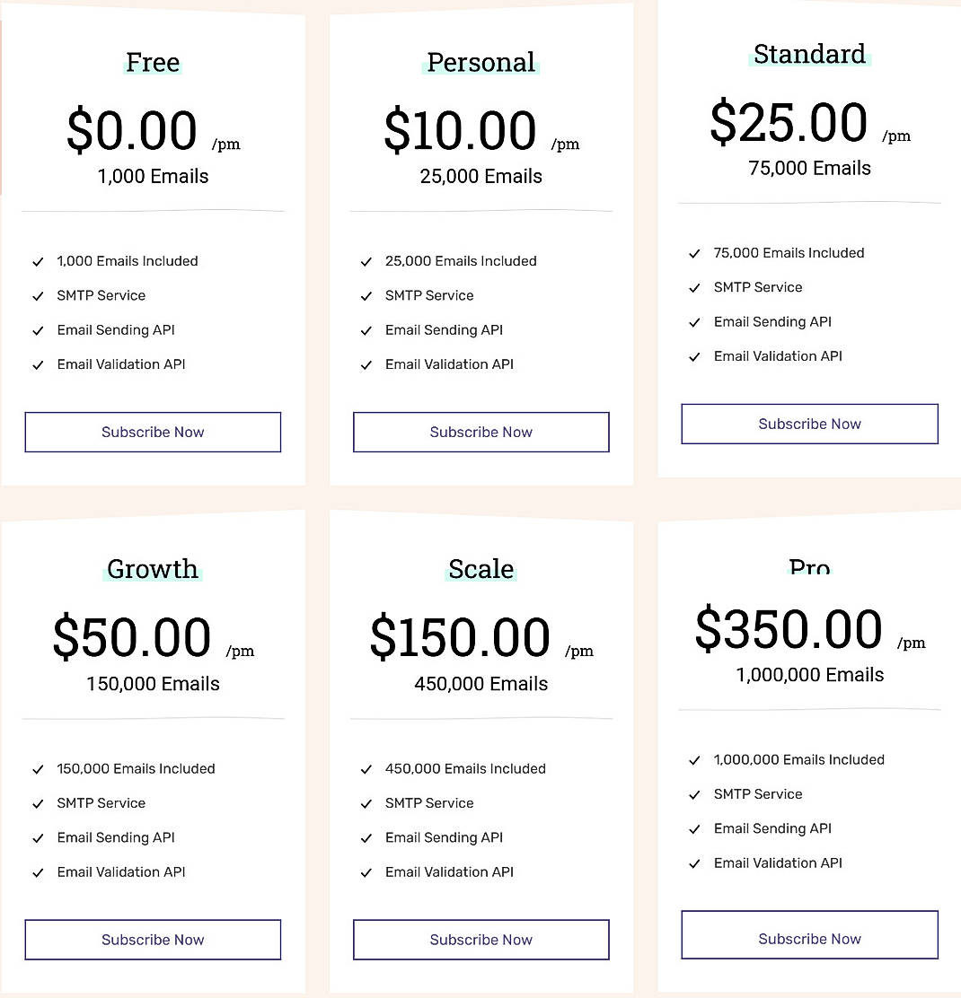Click the checkmark beside Personal's Email Validation API
This screenshot has width=961, height=998.
pos(366,364)
